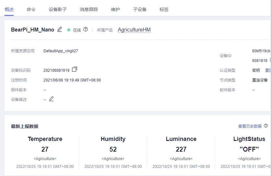Go to the 消息跟踪 tab
272x176 pixels.
[89, 9]
